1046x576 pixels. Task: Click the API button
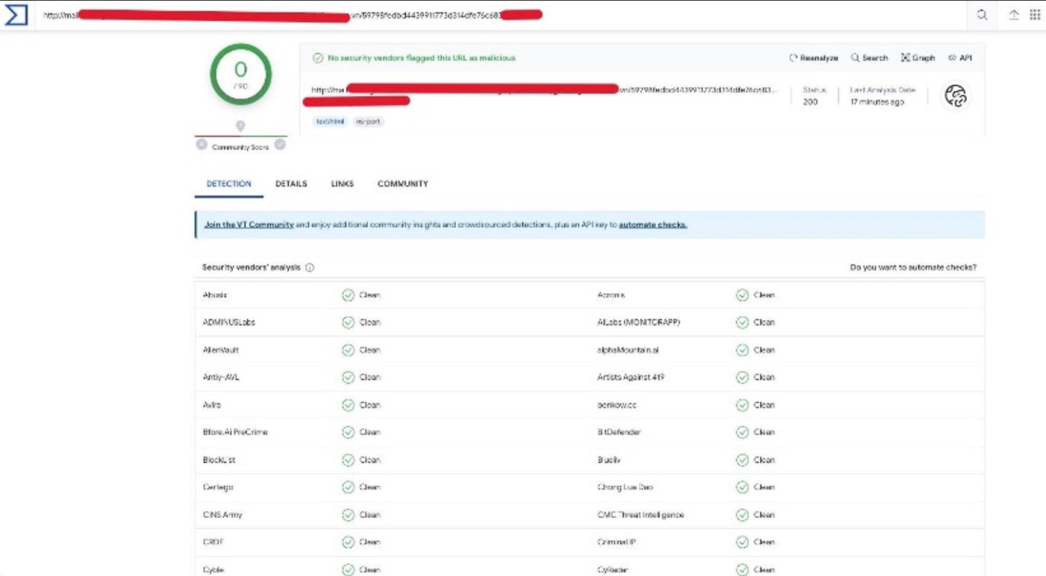pos(960,57)
